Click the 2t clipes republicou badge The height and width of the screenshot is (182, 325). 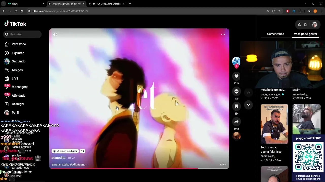coord(65,151)
